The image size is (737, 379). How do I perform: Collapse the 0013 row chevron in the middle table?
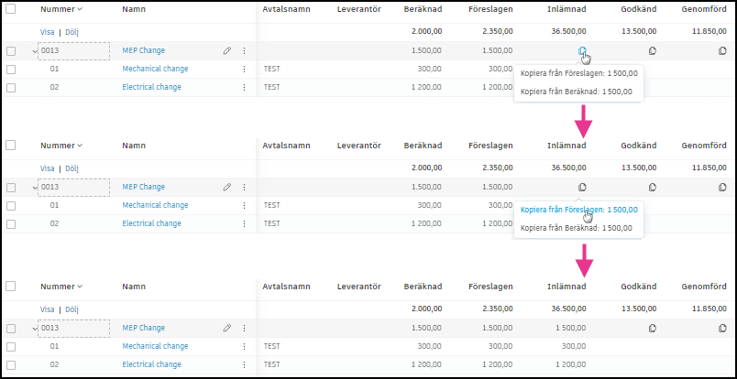click(35, 187)
